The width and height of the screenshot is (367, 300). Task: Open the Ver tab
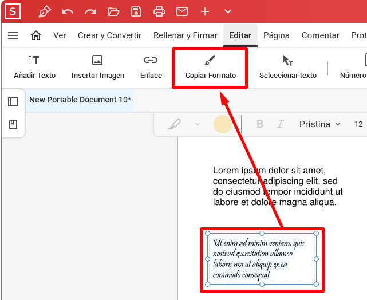click(60, 35)
